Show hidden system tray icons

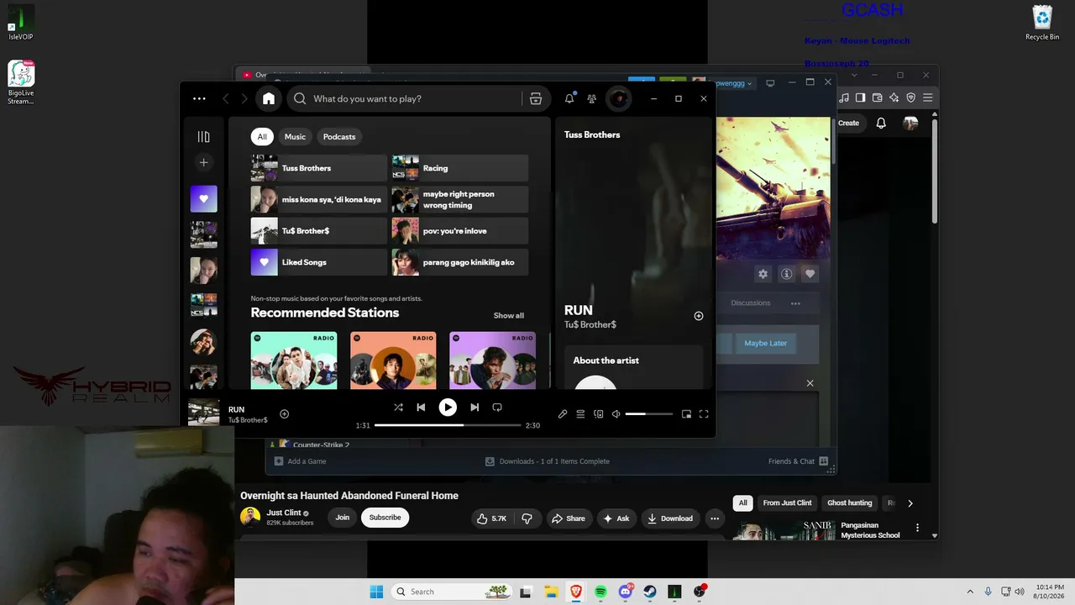point(970,592)
